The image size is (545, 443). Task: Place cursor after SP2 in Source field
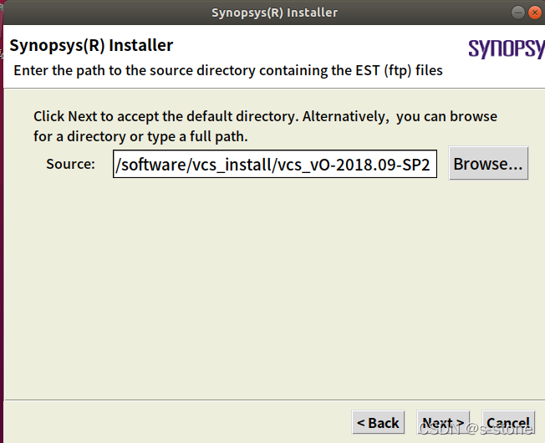tap(431, 165)
